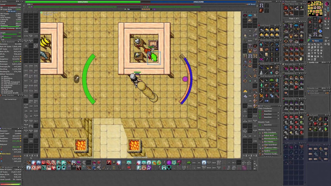This screenshot has width=331, height=186.
Task: Minimize the Backpack panel
Action: [328, 115]
